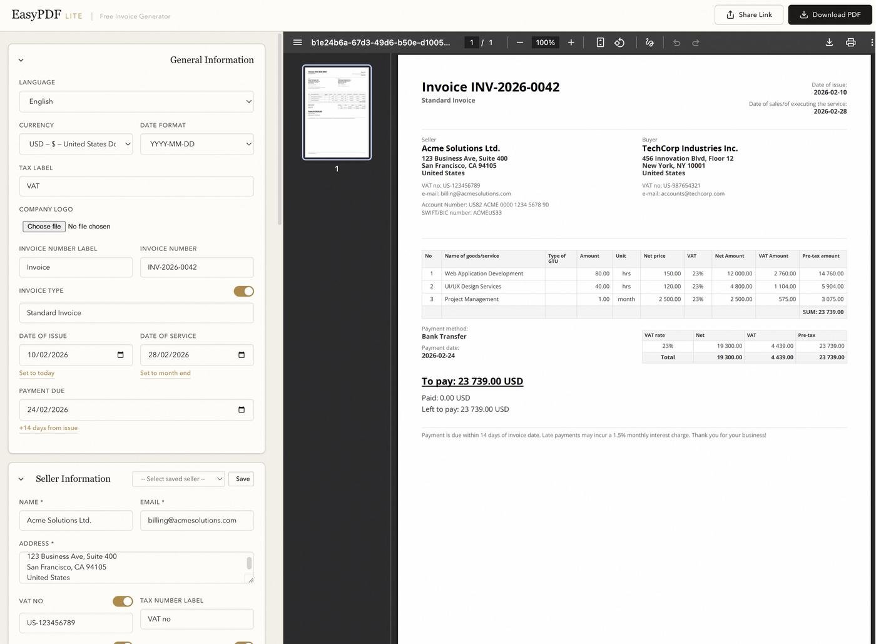Image resolution: width=876 pixels, height=644 pixels.
Task: Download the file from PDF viewer toolbar
Action: click(x=829, y=43)
